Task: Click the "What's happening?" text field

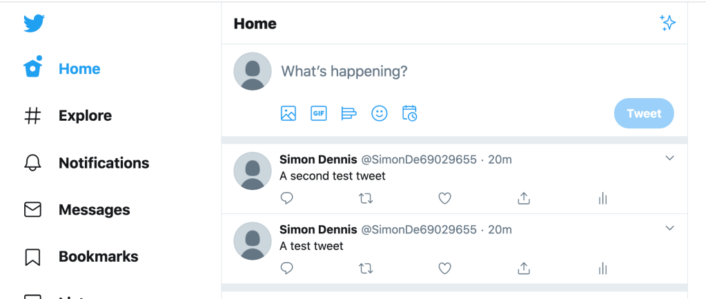Action: (x=478, y=71)
